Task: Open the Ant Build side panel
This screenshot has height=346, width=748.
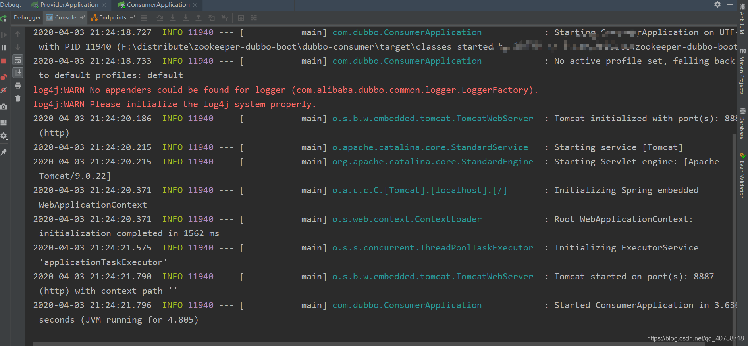Action: [x=742, y=19]
